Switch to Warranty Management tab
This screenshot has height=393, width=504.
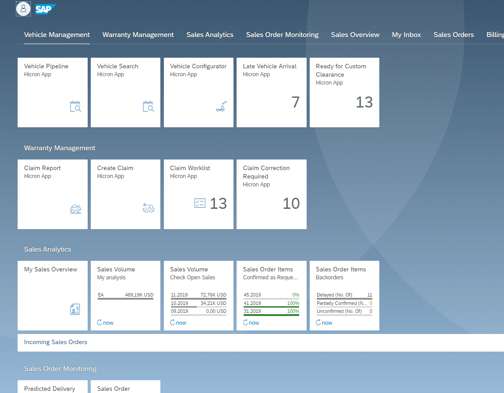click(x=138, y=35)
